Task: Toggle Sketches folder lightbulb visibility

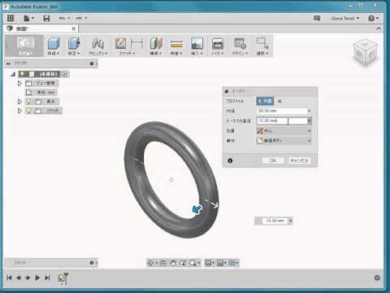Action: click(x=28, y=111)
